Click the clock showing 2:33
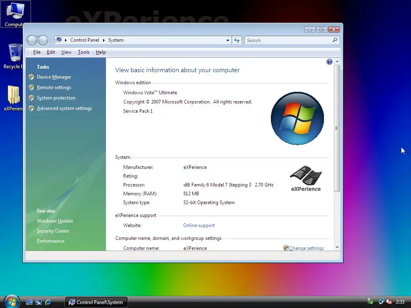Image resolution: width=411 pixels, height=308 pixels. coord(400,302)
